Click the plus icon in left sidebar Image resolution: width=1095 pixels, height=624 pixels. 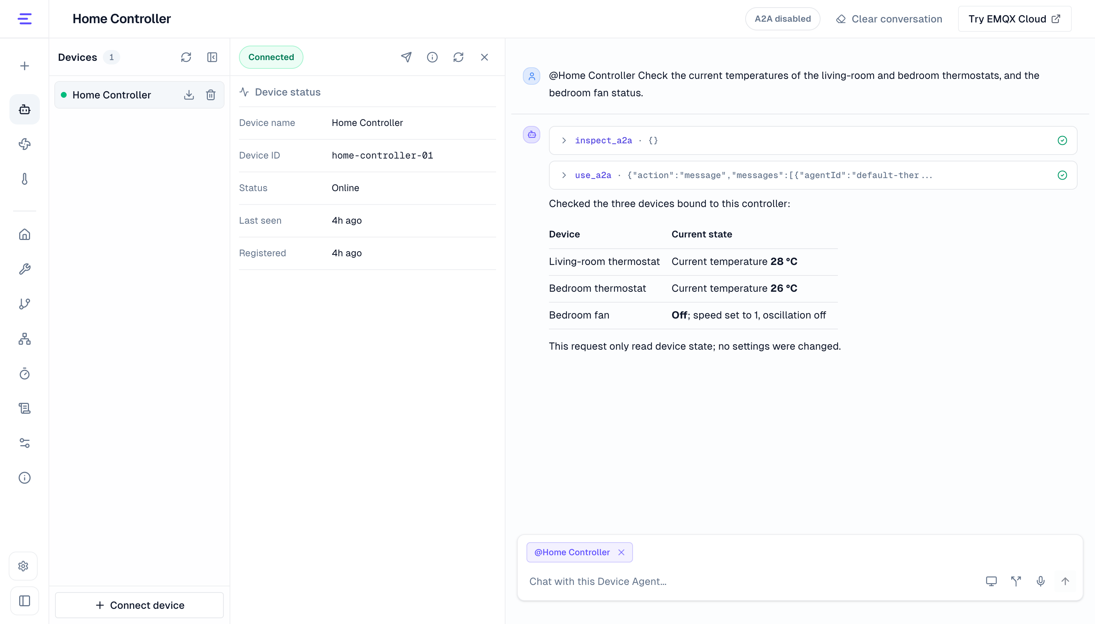pyautogui.click(x=24, y=66)
